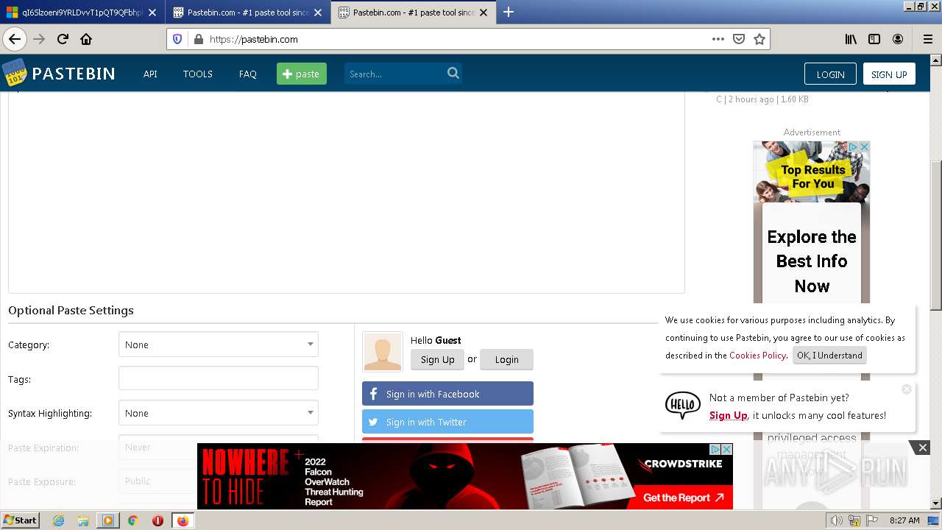Sign in with Facebook
The image size is (942, 530).
[447, 394]
